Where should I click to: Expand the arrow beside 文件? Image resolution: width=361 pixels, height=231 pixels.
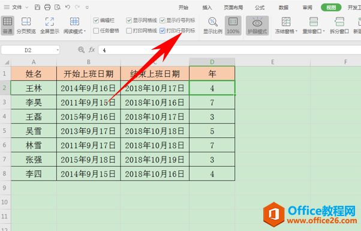[x=27, y=8]
